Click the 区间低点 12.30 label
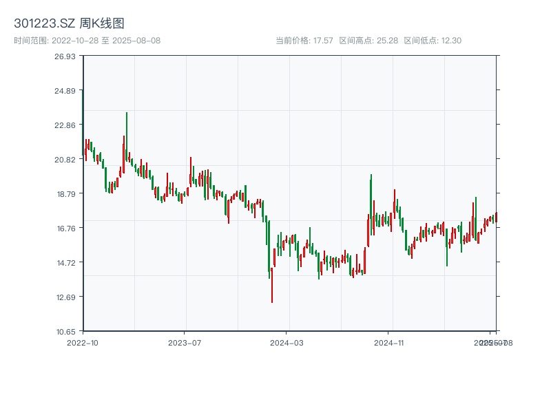The height and width of the screenshot is (413, 551). (x=433, y=41)
